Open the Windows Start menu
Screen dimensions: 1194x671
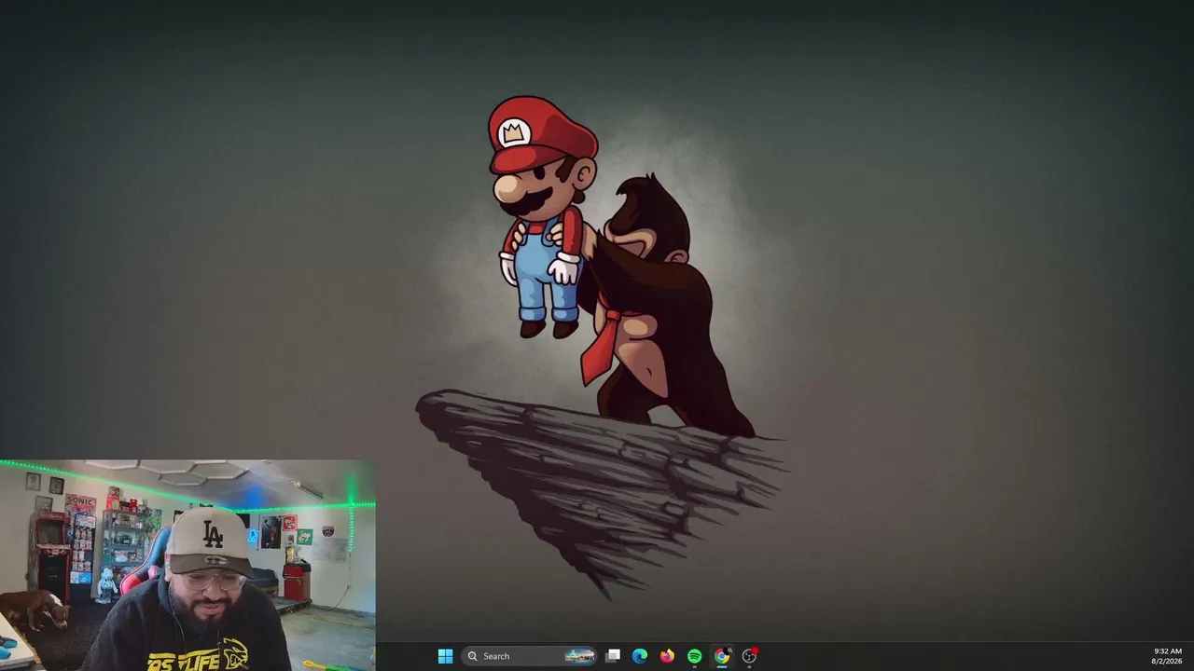(x=445, y=656)
